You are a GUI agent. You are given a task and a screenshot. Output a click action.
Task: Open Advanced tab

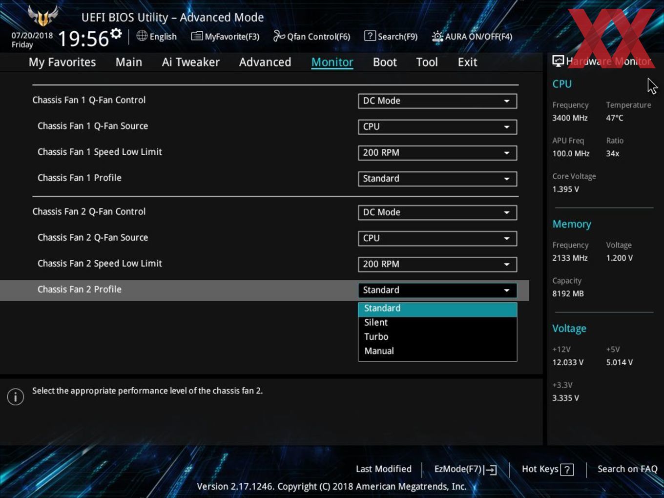click(265, 62)
